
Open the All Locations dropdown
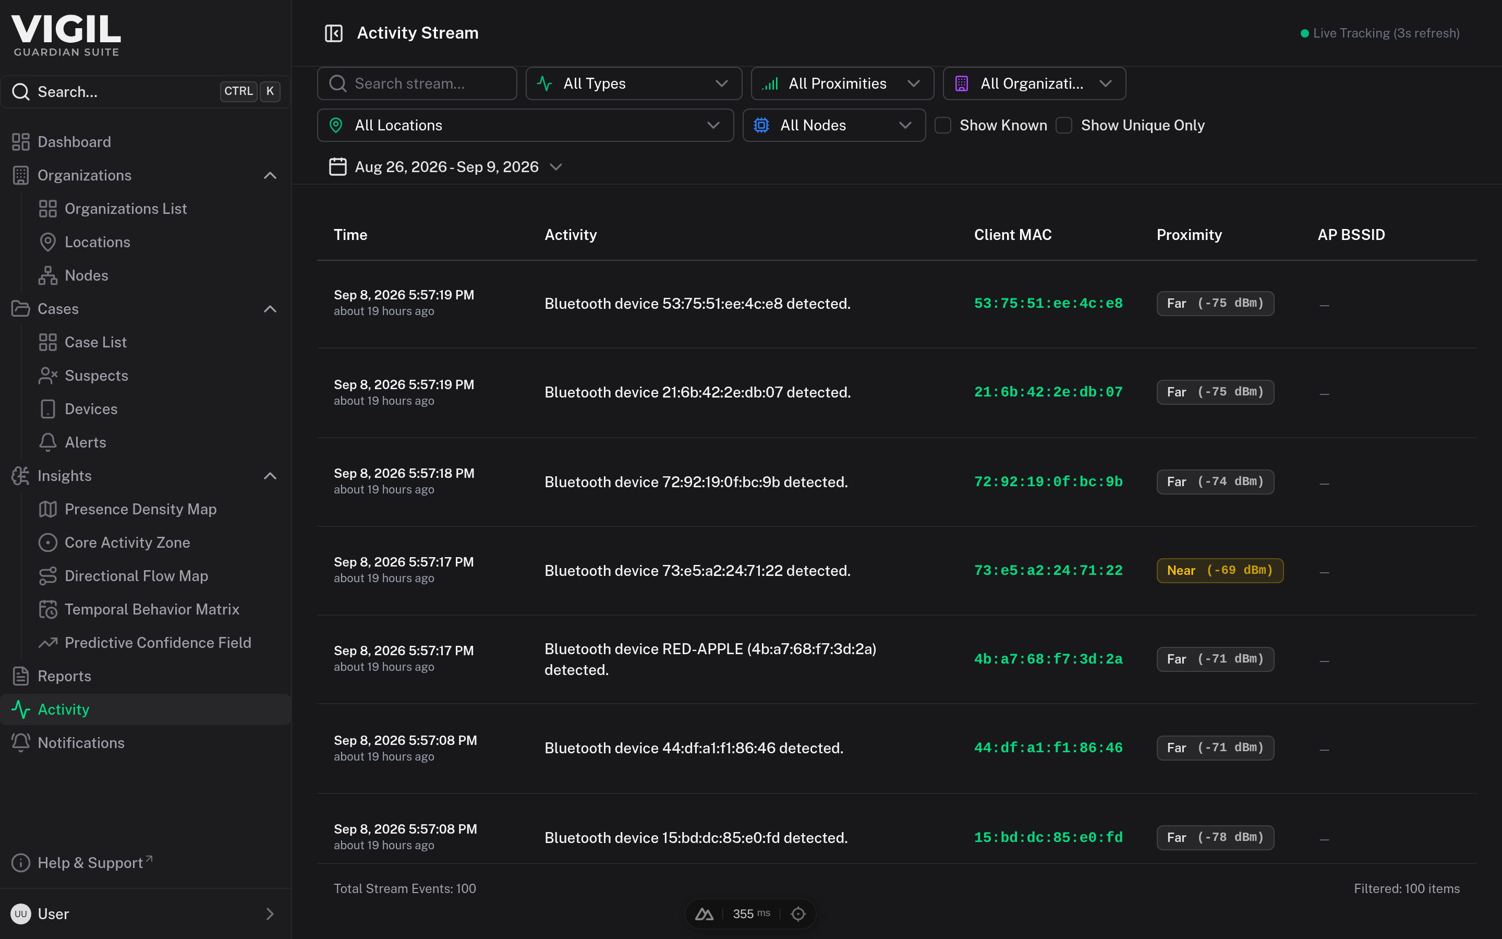pyautogui.click(x=525, y=125)
